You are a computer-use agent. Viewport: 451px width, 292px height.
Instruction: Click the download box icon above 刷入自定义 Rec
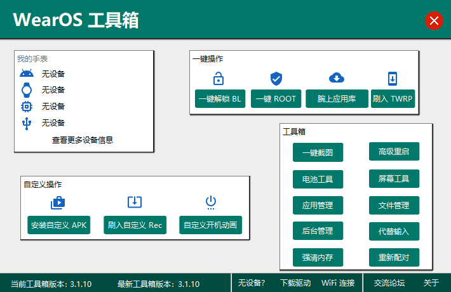[x=135, y=202]
